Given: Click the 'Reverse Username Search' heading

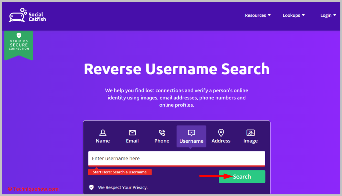Looking at the screenshot, I should (176, 69).
